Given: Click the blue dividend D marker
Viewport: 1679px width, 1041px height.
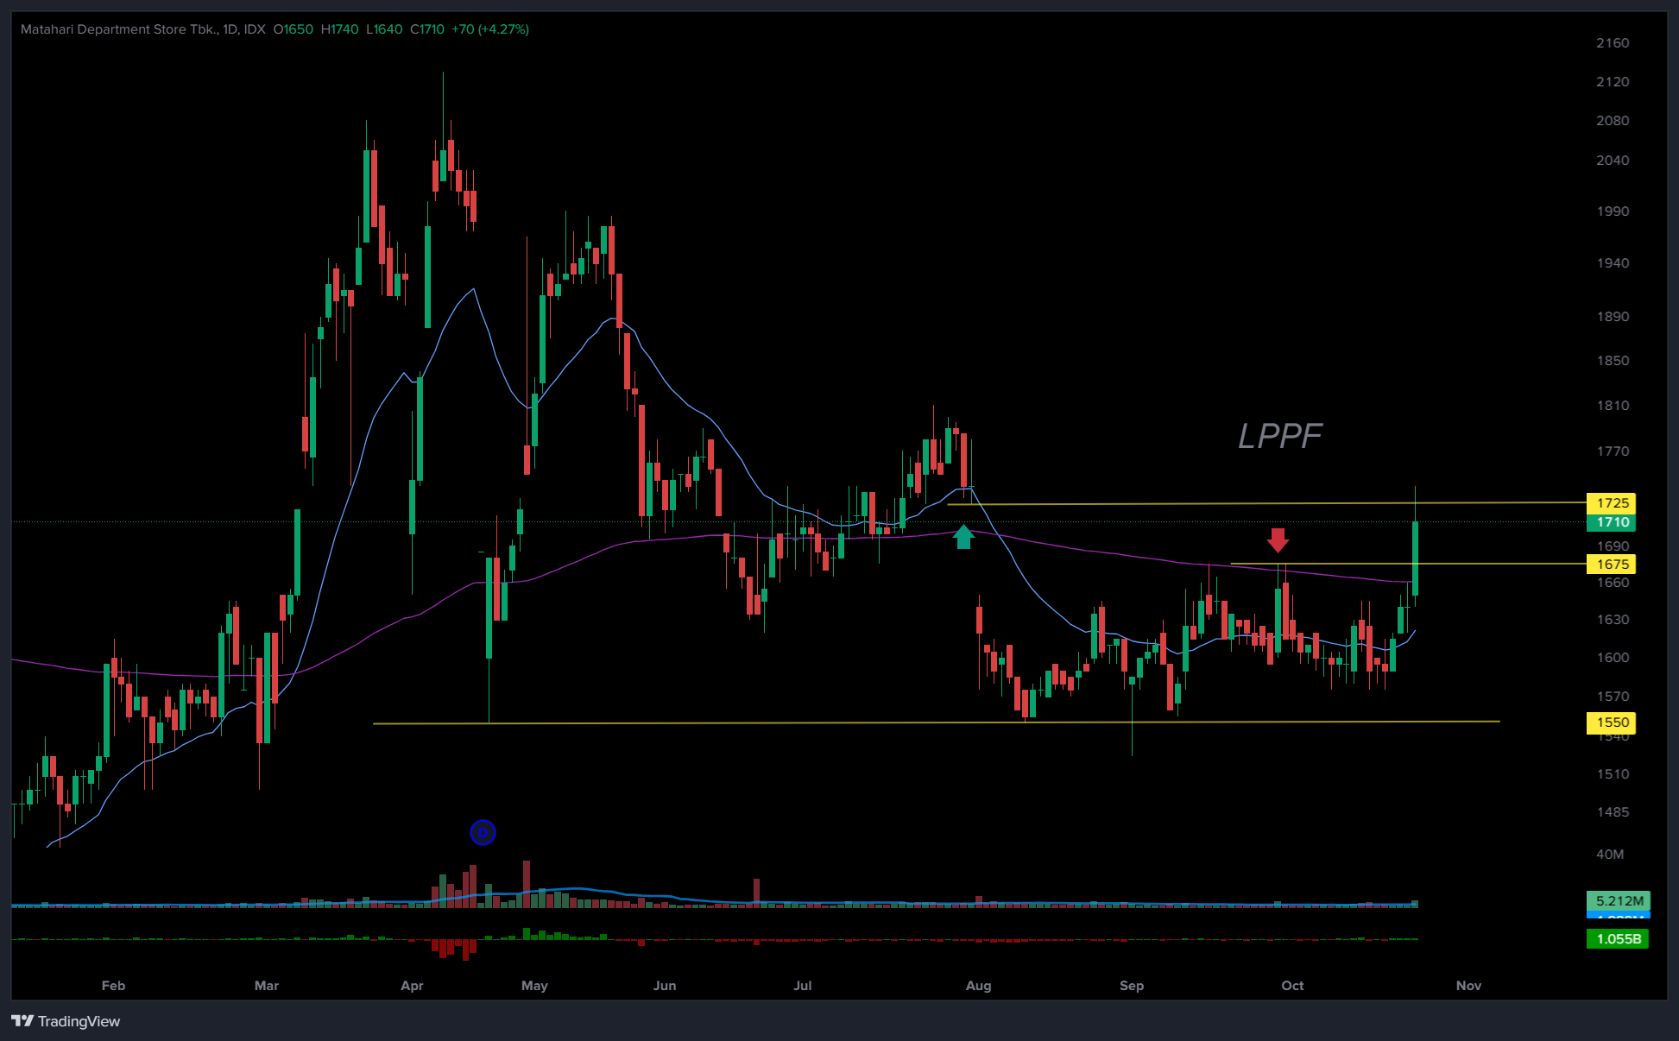Looking at the screenshot, I should (x=483, y=832).
